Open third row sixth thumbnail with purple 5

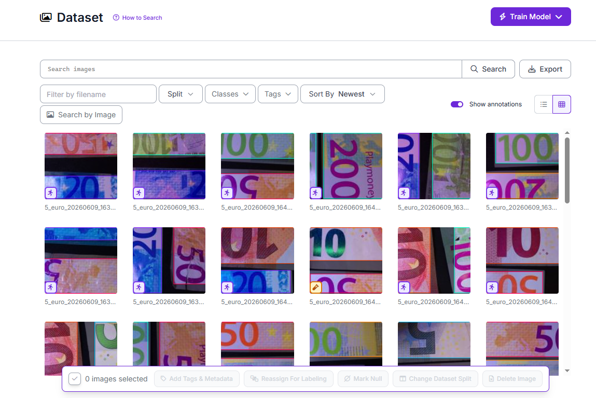pos(522,344)
